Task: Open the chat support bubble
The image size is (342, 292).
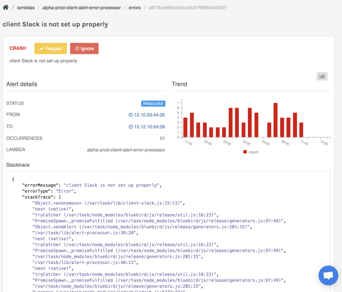Action: pos(328,275)
